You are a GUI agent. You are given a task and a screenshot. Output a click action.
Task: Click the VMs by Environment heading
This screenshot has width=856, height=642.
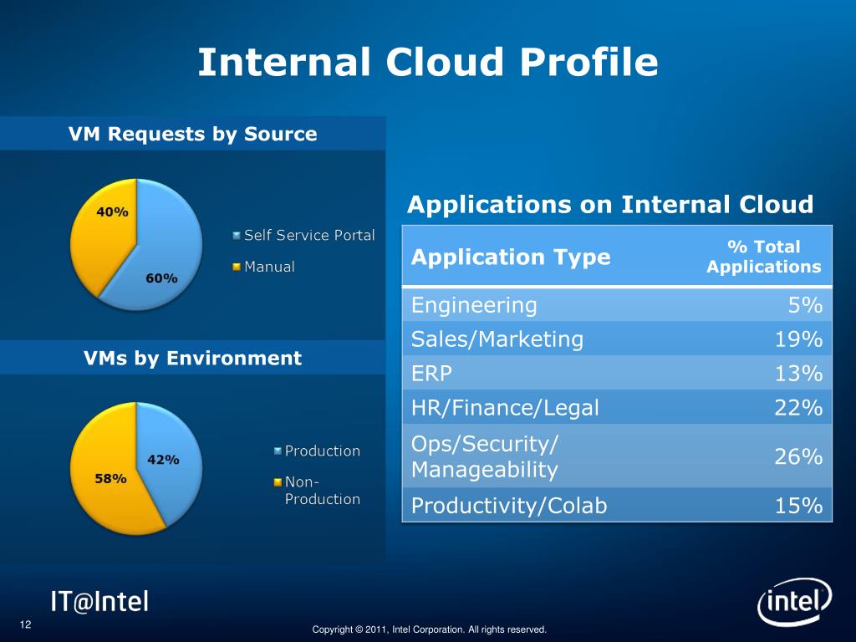pos(193,358)
